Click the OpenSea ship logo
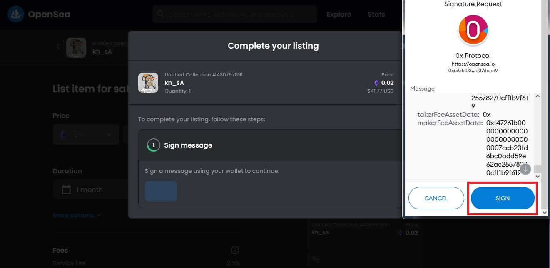Screen dimensions: 550x268 tap(15, 15)
